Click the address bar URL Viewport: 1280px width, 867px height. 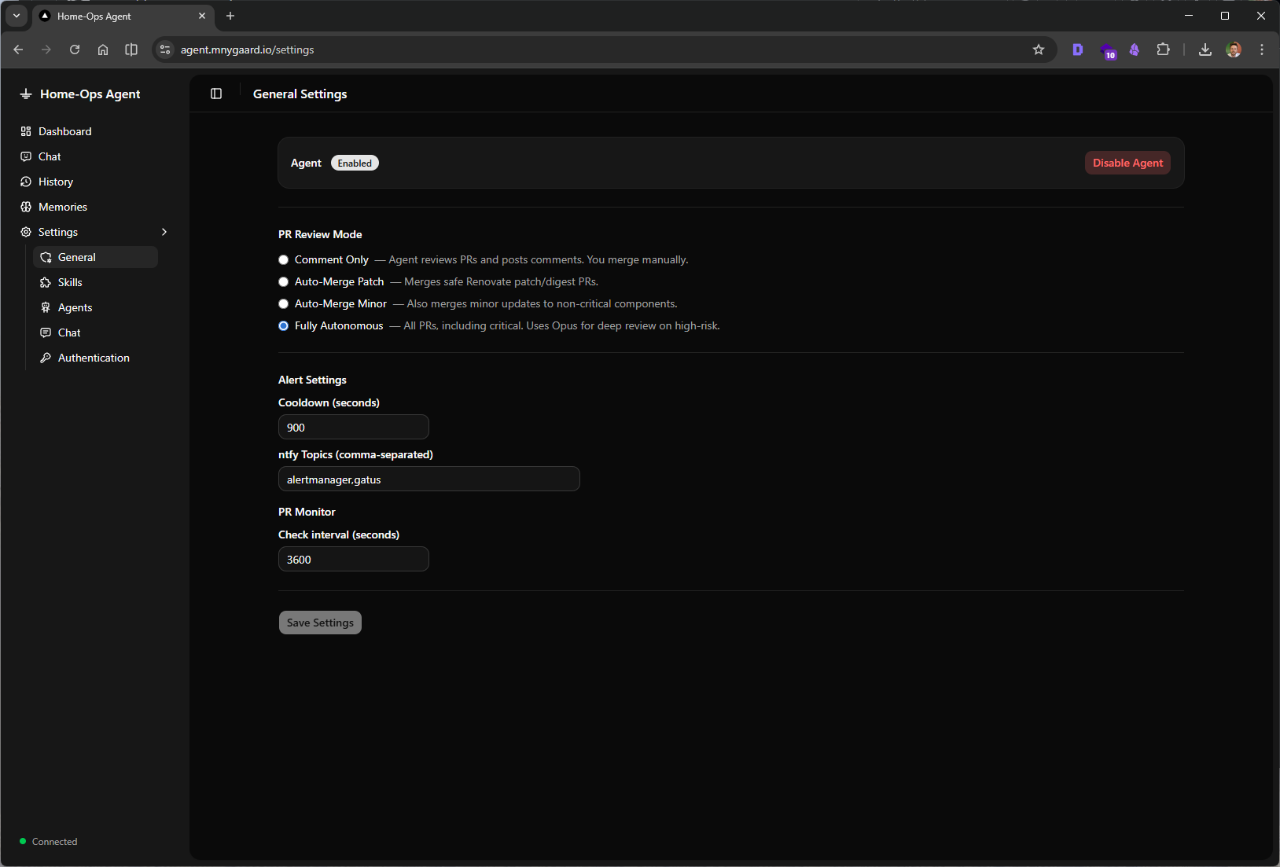pos(248,50)
